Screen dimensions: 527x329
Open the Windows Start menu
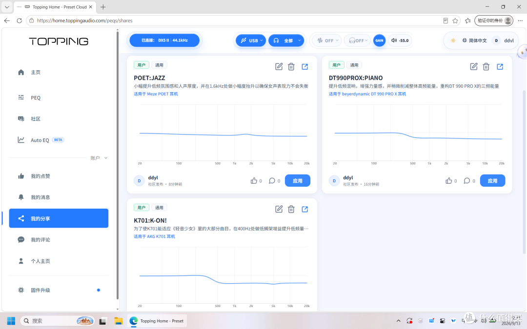pyautogui.click(x=11, y=321)
